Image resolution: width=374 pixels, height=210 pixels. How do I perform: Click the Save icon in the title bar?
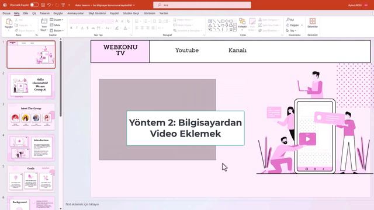pos(43,5)
